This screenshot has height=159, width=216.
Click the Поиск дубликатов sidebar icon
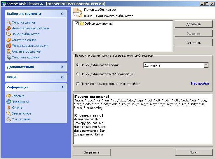pos(9,34)
